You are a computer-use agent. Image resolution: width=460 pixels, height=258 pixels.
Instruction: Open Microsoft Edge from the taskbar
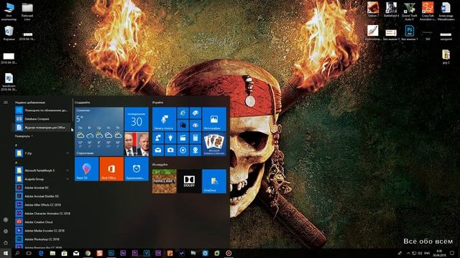point(41,253)
